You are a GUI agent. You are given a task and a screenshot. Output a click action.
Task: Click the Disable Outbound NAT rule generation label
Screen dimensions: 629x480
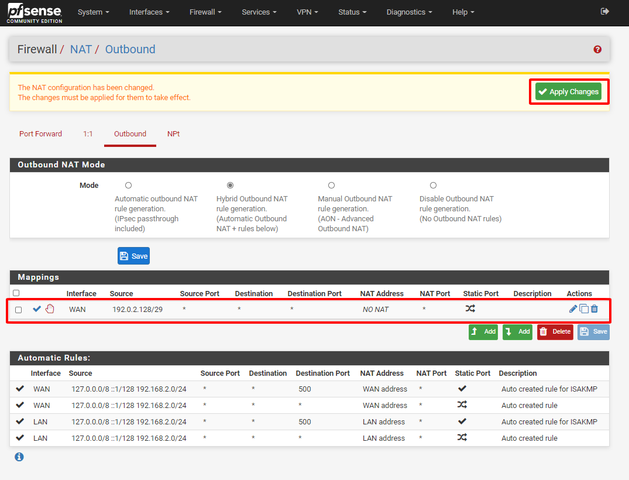460,209
